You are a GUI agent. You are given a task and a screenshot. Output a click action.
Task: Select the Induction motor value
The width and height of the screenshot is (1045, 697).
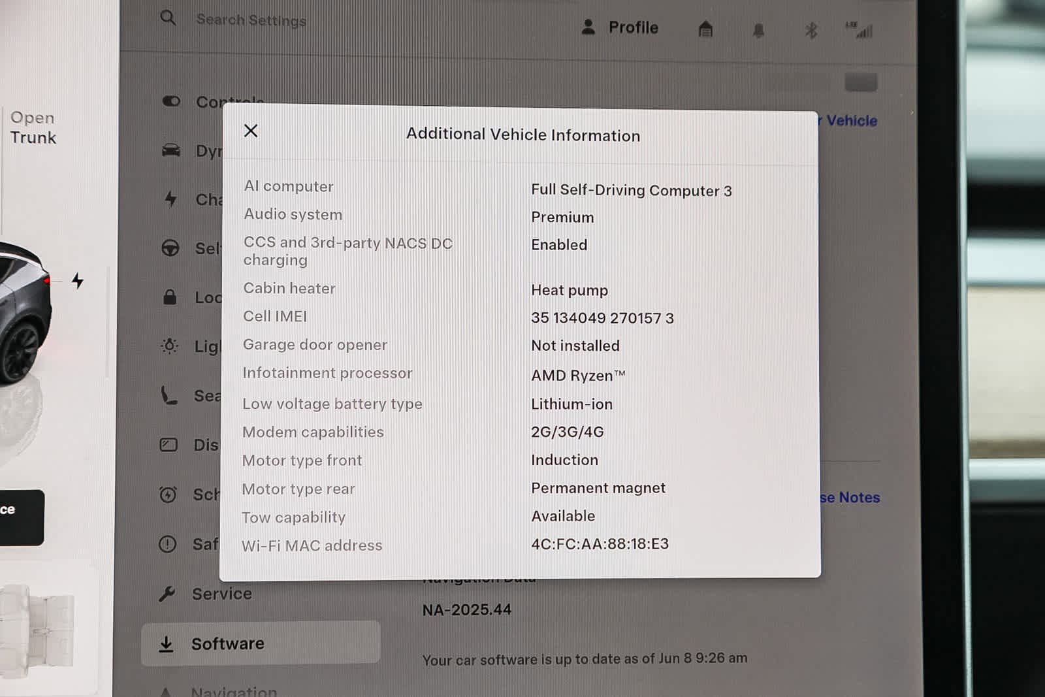click(564, 460)
